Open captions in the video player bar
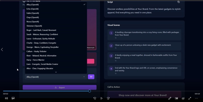The image size is (203, 102). coord(13,98)
